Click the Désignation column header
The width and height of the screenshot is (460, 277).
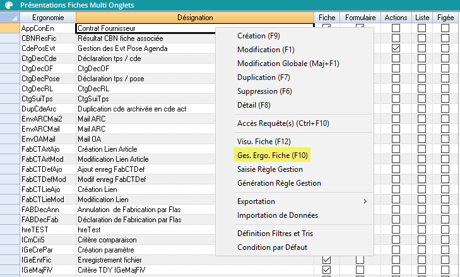pyautogui.click(x=195, y=18)
